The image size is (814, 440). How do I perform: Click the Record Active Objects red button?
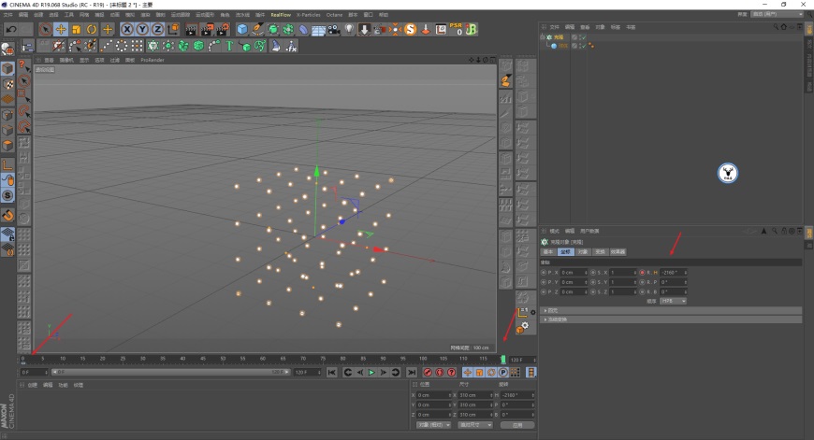(428, 373)
